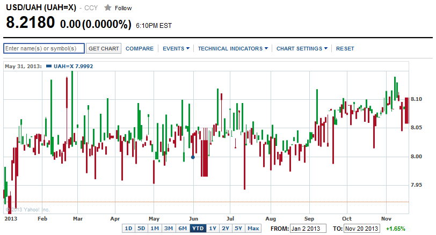Click the UAH=X 7.9992 legend label

(74, 66)
